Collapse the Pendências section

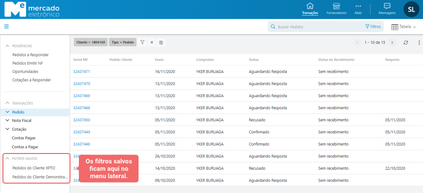coord(7,46)
